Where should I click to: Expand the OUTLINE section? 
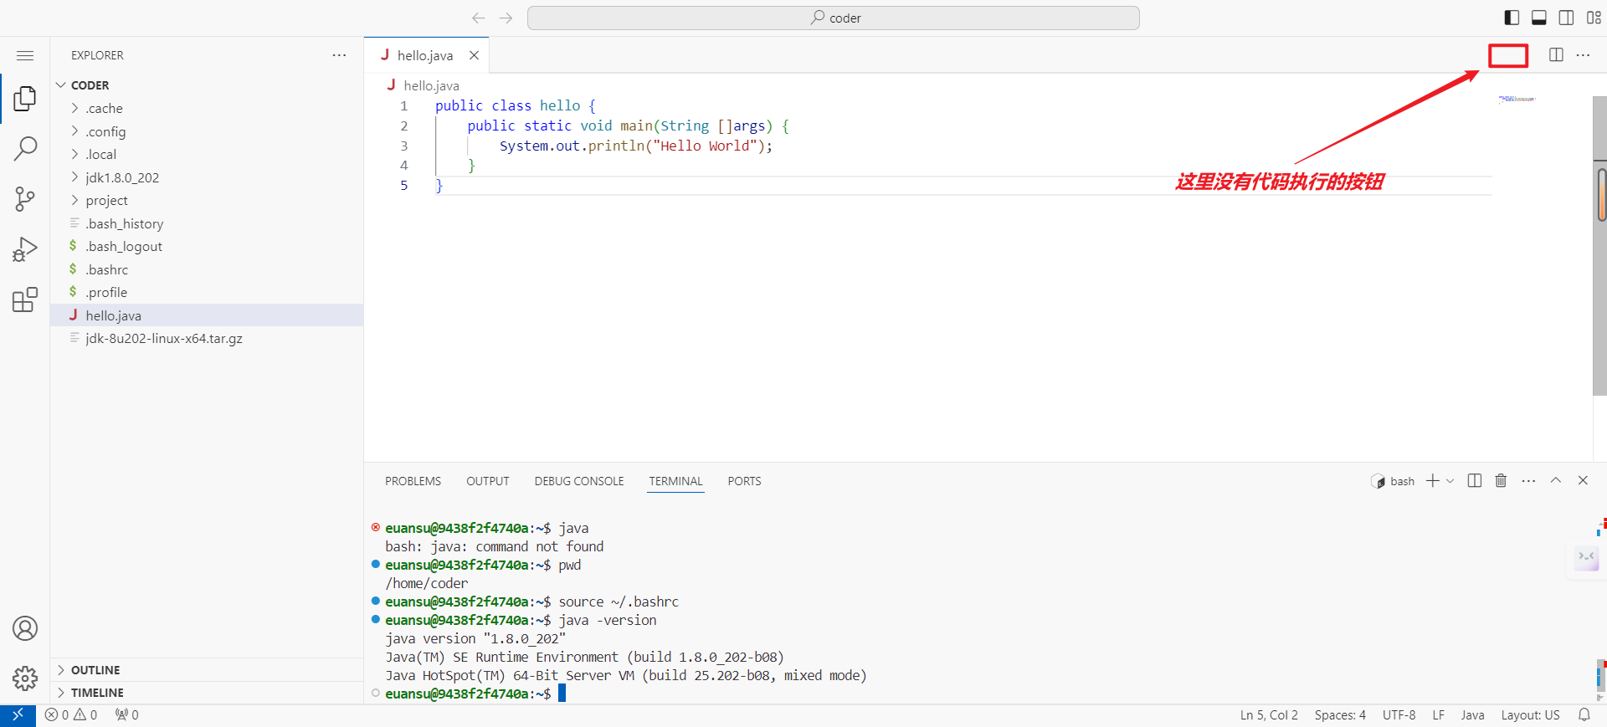tap(95, 670)
